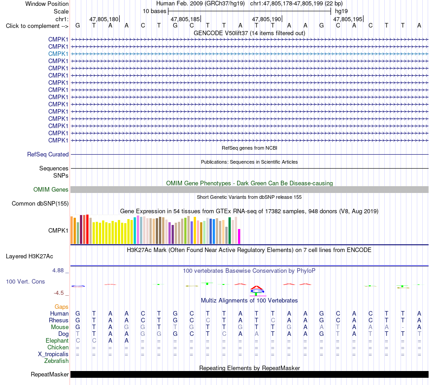Select the Chicken species label
This screenshot has width=429, height=385.
58,347
